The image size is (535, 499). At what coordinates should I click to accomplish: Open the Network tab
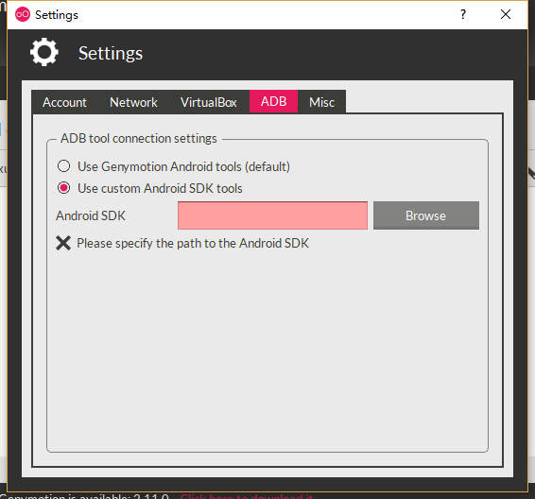[133, 102]
